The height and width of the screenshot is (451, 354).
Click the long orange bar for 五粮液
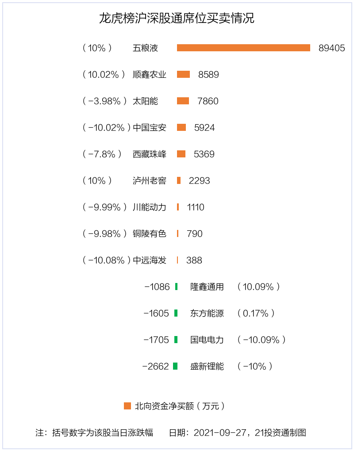(243, 48)
